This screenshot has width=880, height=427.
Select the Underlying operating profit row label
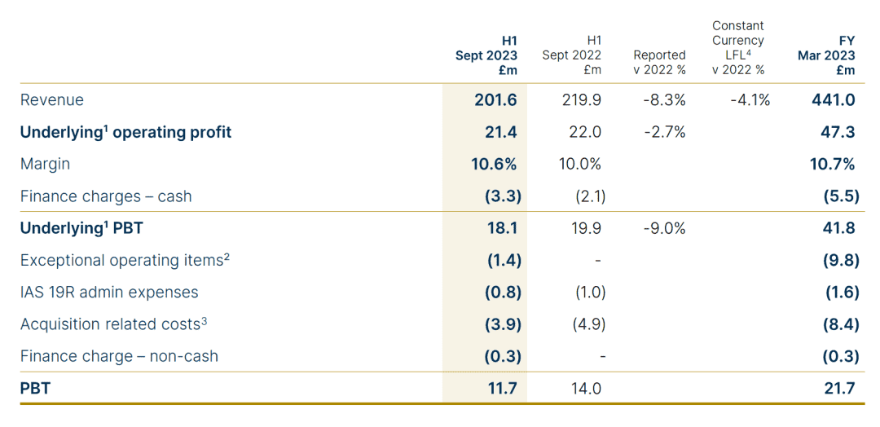coord(125,132)
